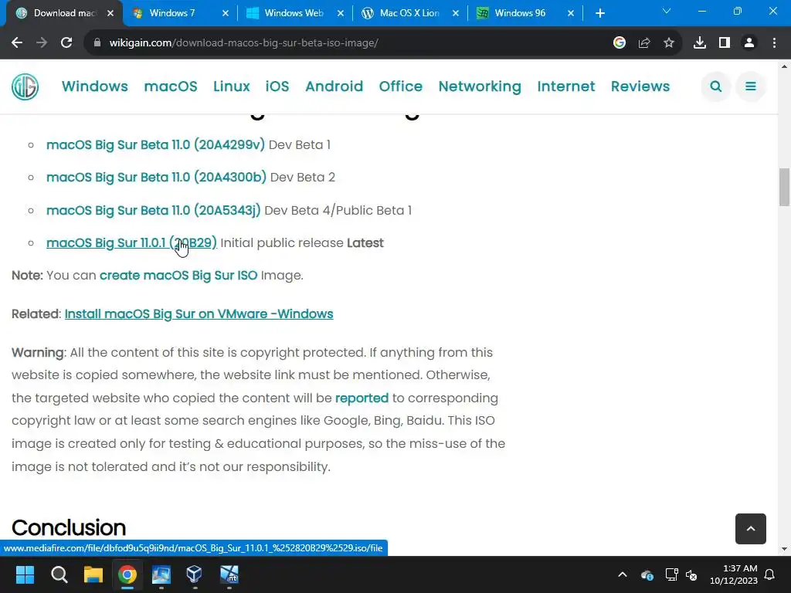
Task: Switch to the Windows Web tab
Action: pos(294,13)
